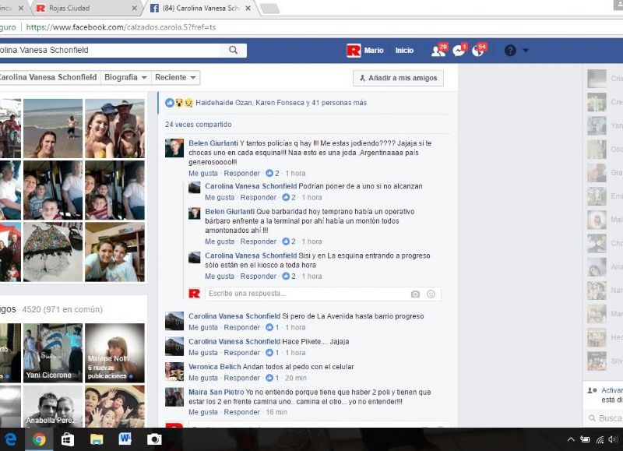
Task: Open Chrome icon in taskbar
Action: [x=39, y=439]
